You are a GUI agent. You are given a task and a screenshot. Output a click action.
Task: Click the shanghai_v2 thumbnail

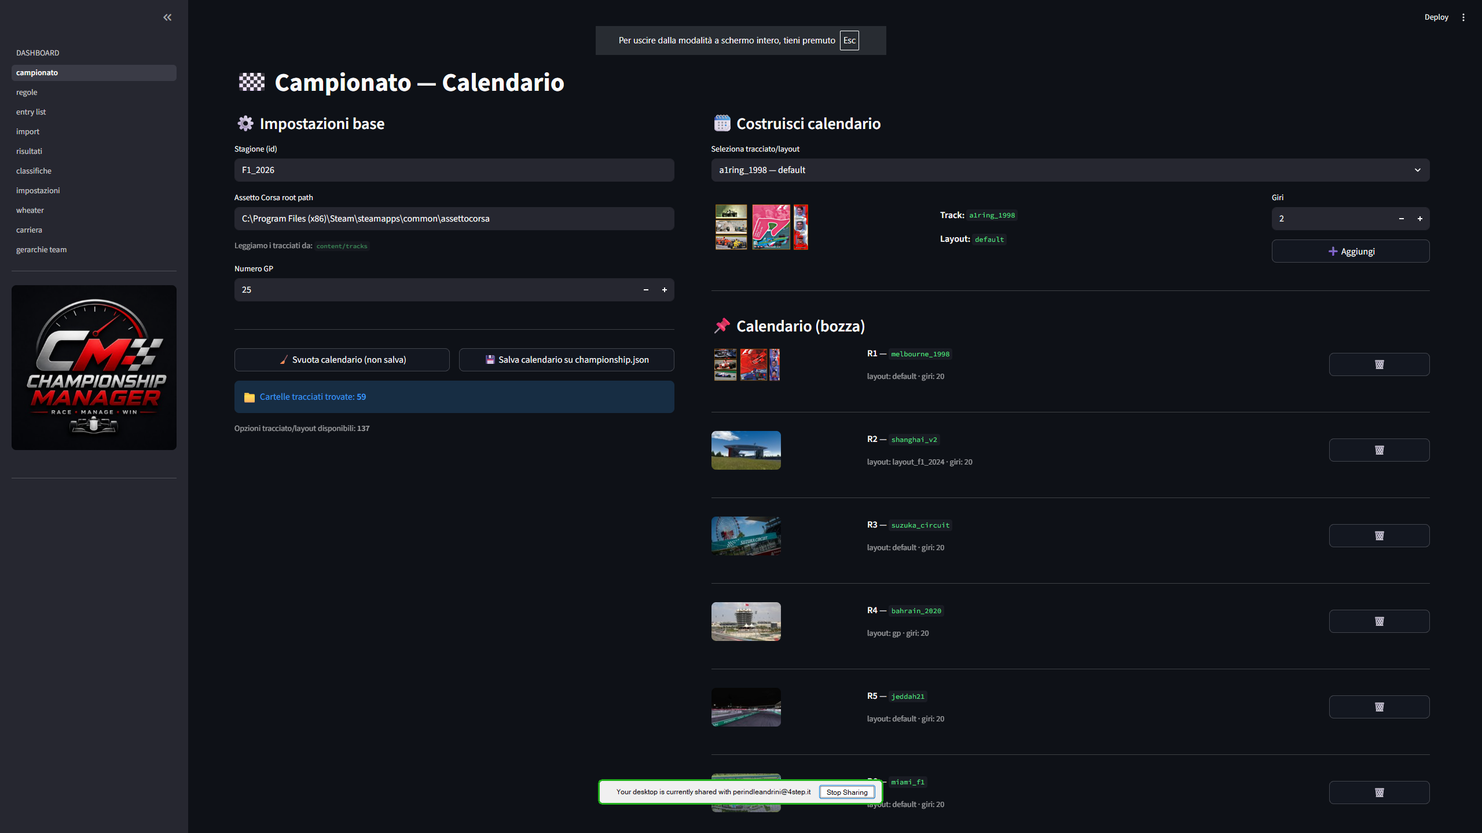tap(746, 450)
